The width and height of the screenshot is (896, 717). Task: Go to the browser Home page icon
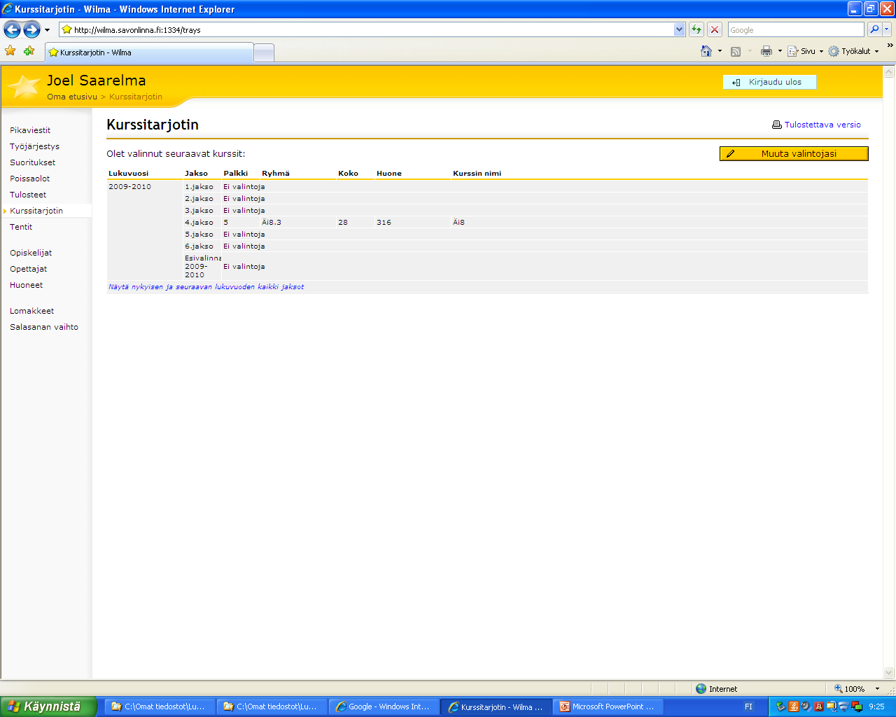pos(706,51)
